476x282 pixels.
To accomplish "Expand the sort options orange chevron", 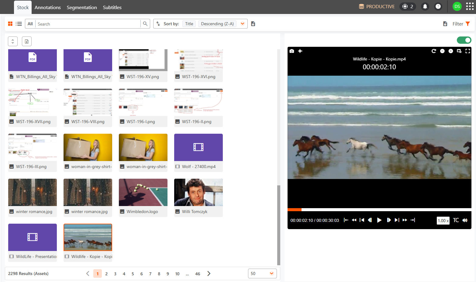I will (x=243, y=24).
